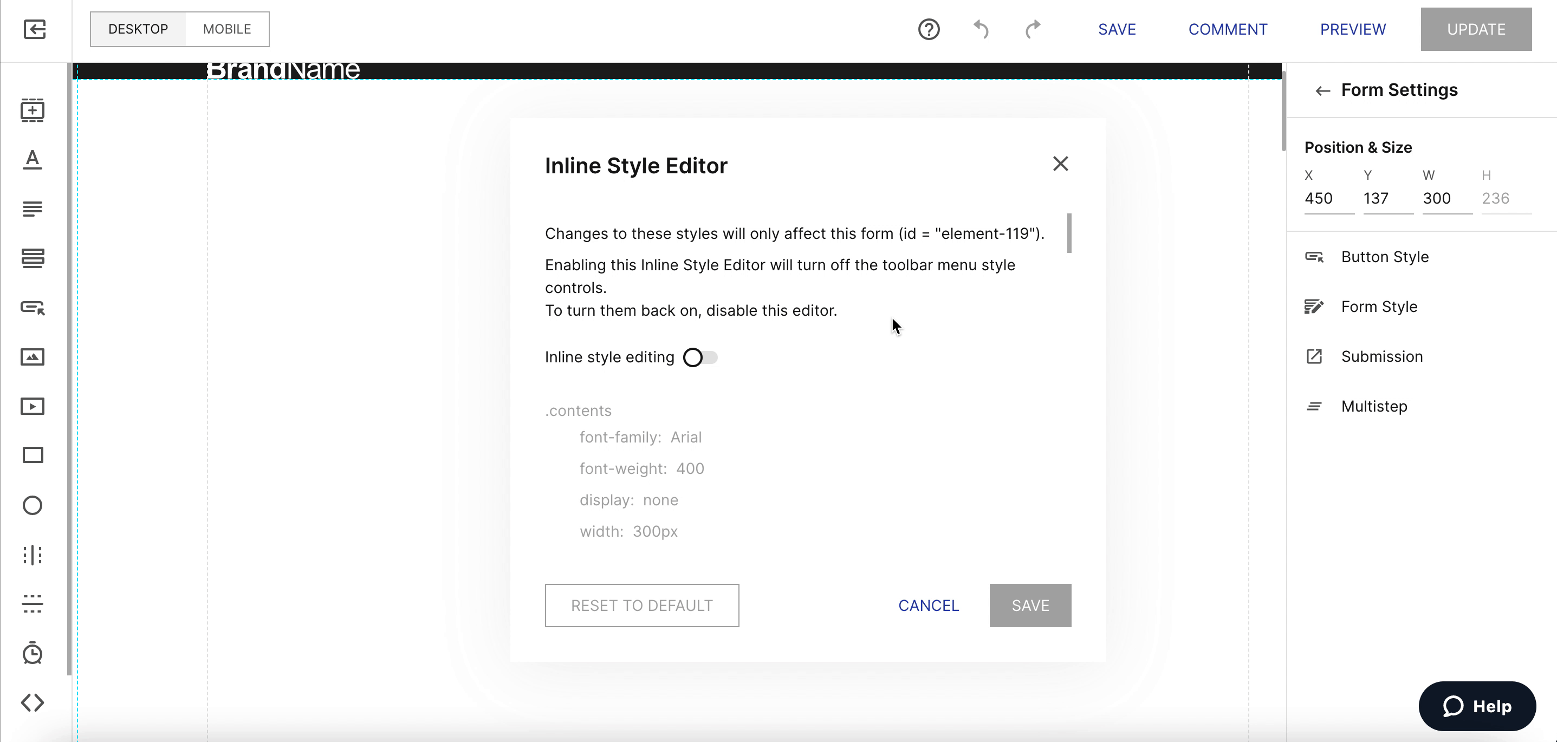Open the Button Style settings
The height and width of the screenshot is (742, 1557).
tap(1385, 257)
